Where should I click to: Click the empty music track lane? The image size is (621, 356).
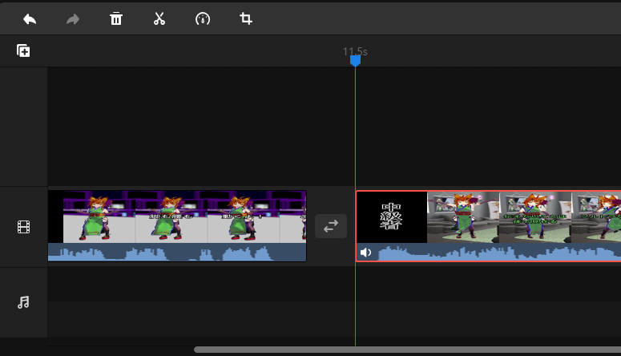321,302
